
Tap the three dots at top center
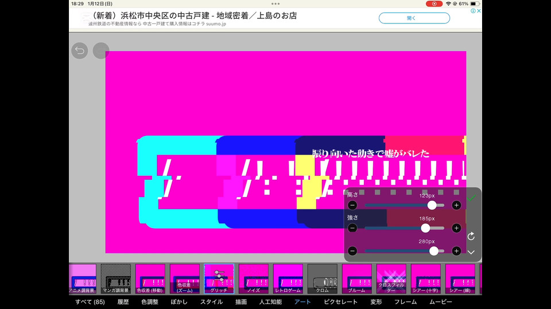click(x=275, y=3)
